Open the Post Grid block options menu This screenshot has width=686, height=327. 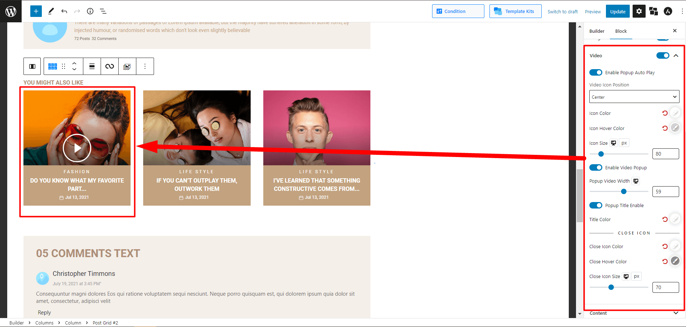click(x=145, y=66)
